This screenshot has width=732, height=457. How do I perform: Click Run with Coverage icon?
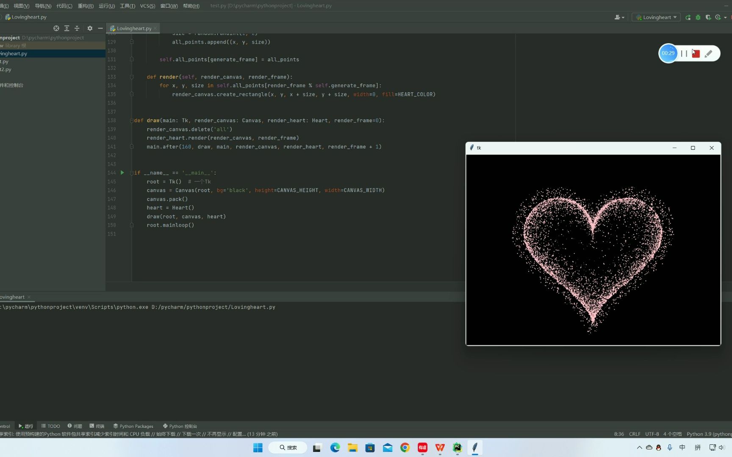(708, 17)
